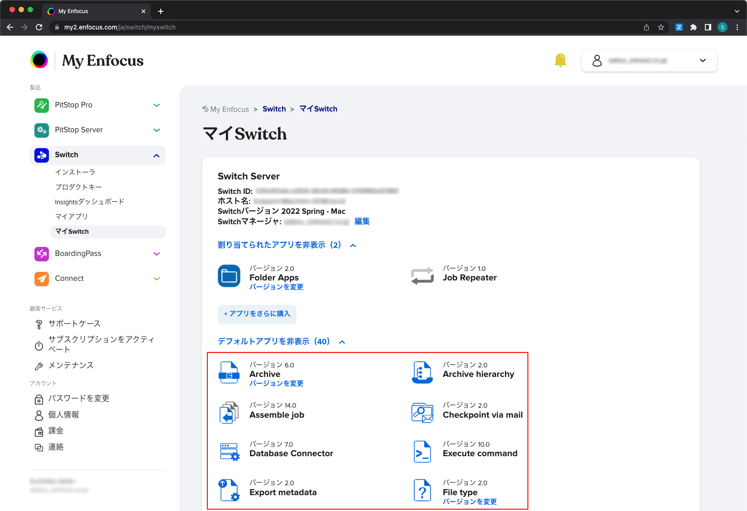
Task: Click the Folder Apps folder icon
Action: pyautogui.click(x=229, y=276)
